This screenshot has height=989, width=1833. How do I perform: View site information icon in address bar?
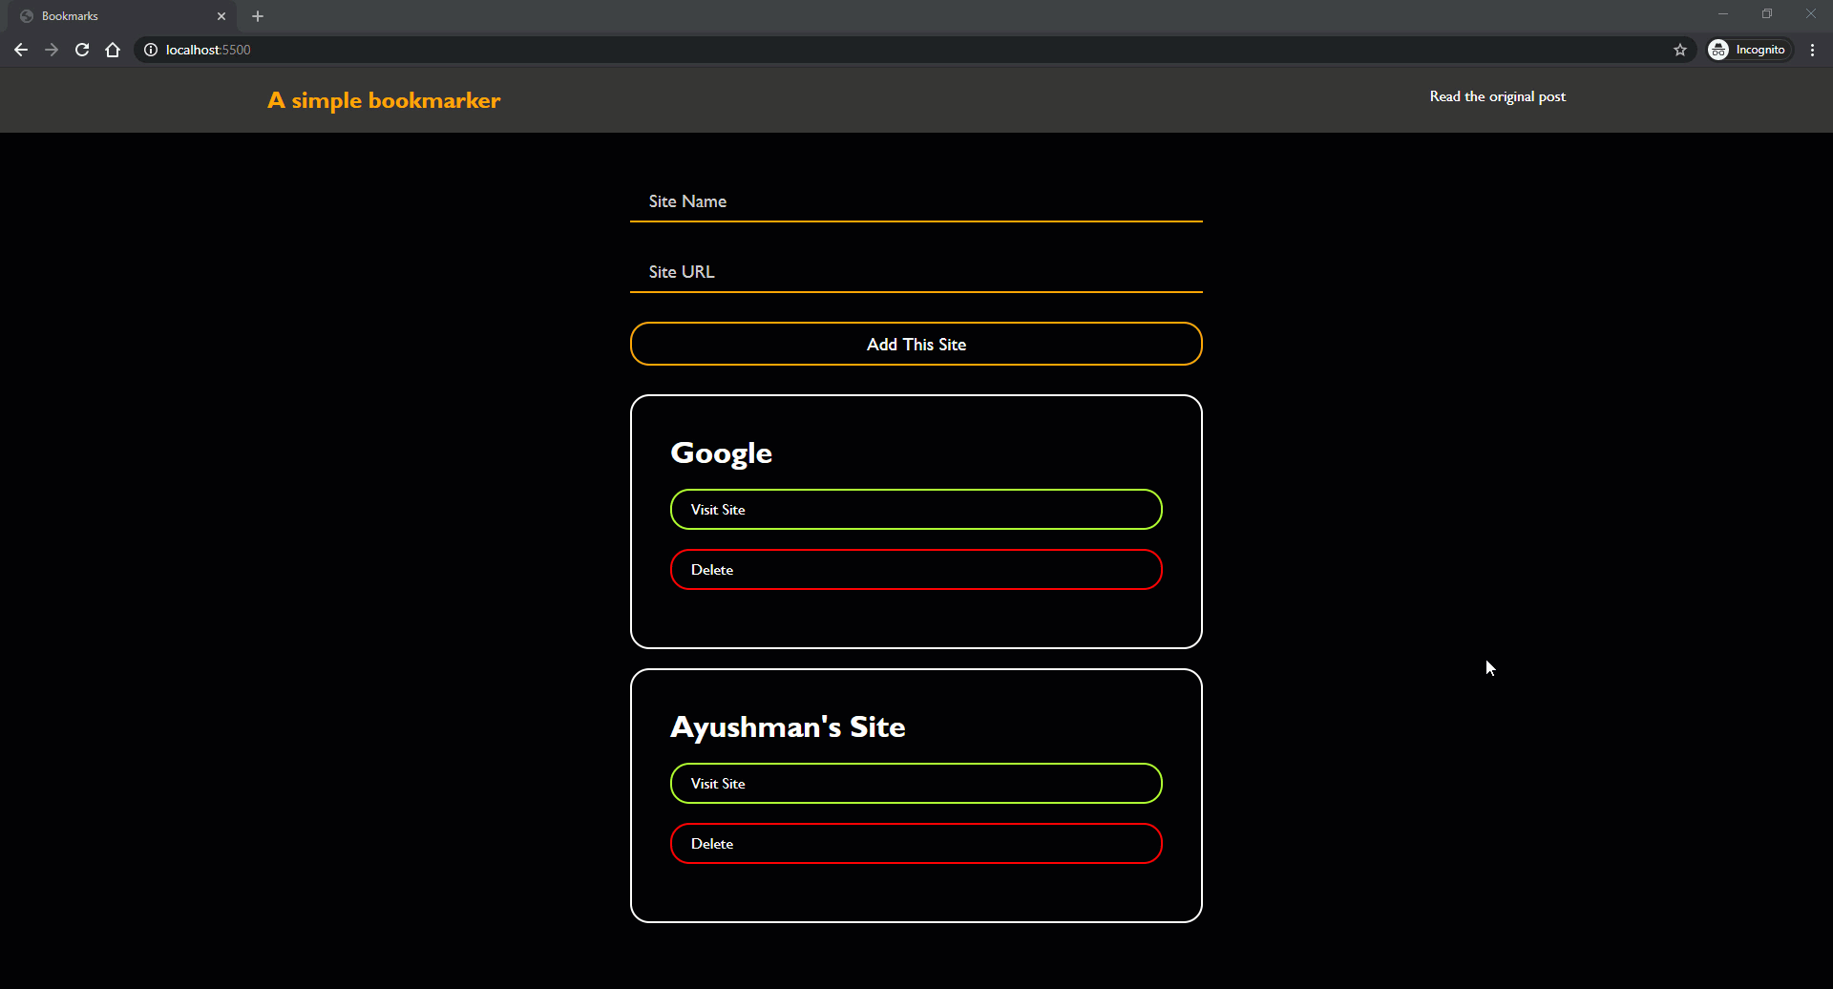(x=151, y=50)
